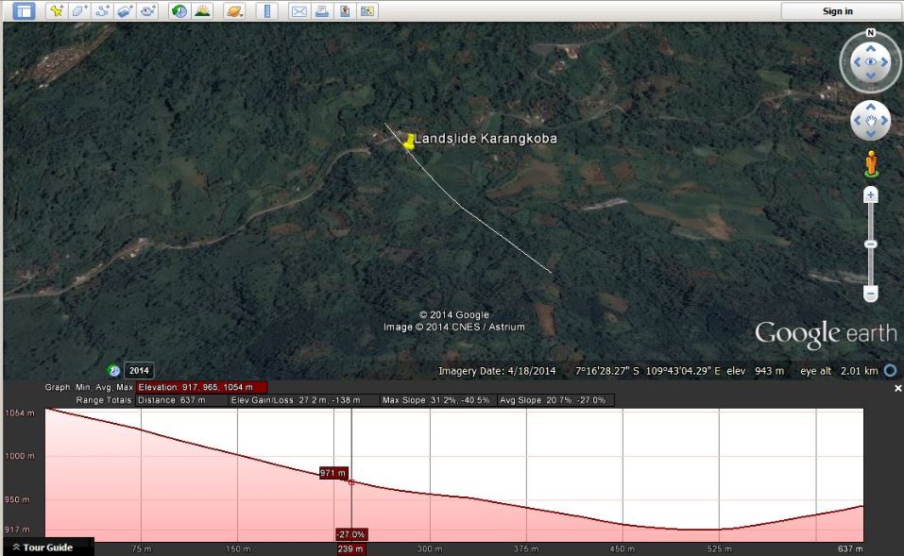Open the 2014 historical imagery date
The height and width of the screenshot is (556, 904).
click(x=138, y=371)
